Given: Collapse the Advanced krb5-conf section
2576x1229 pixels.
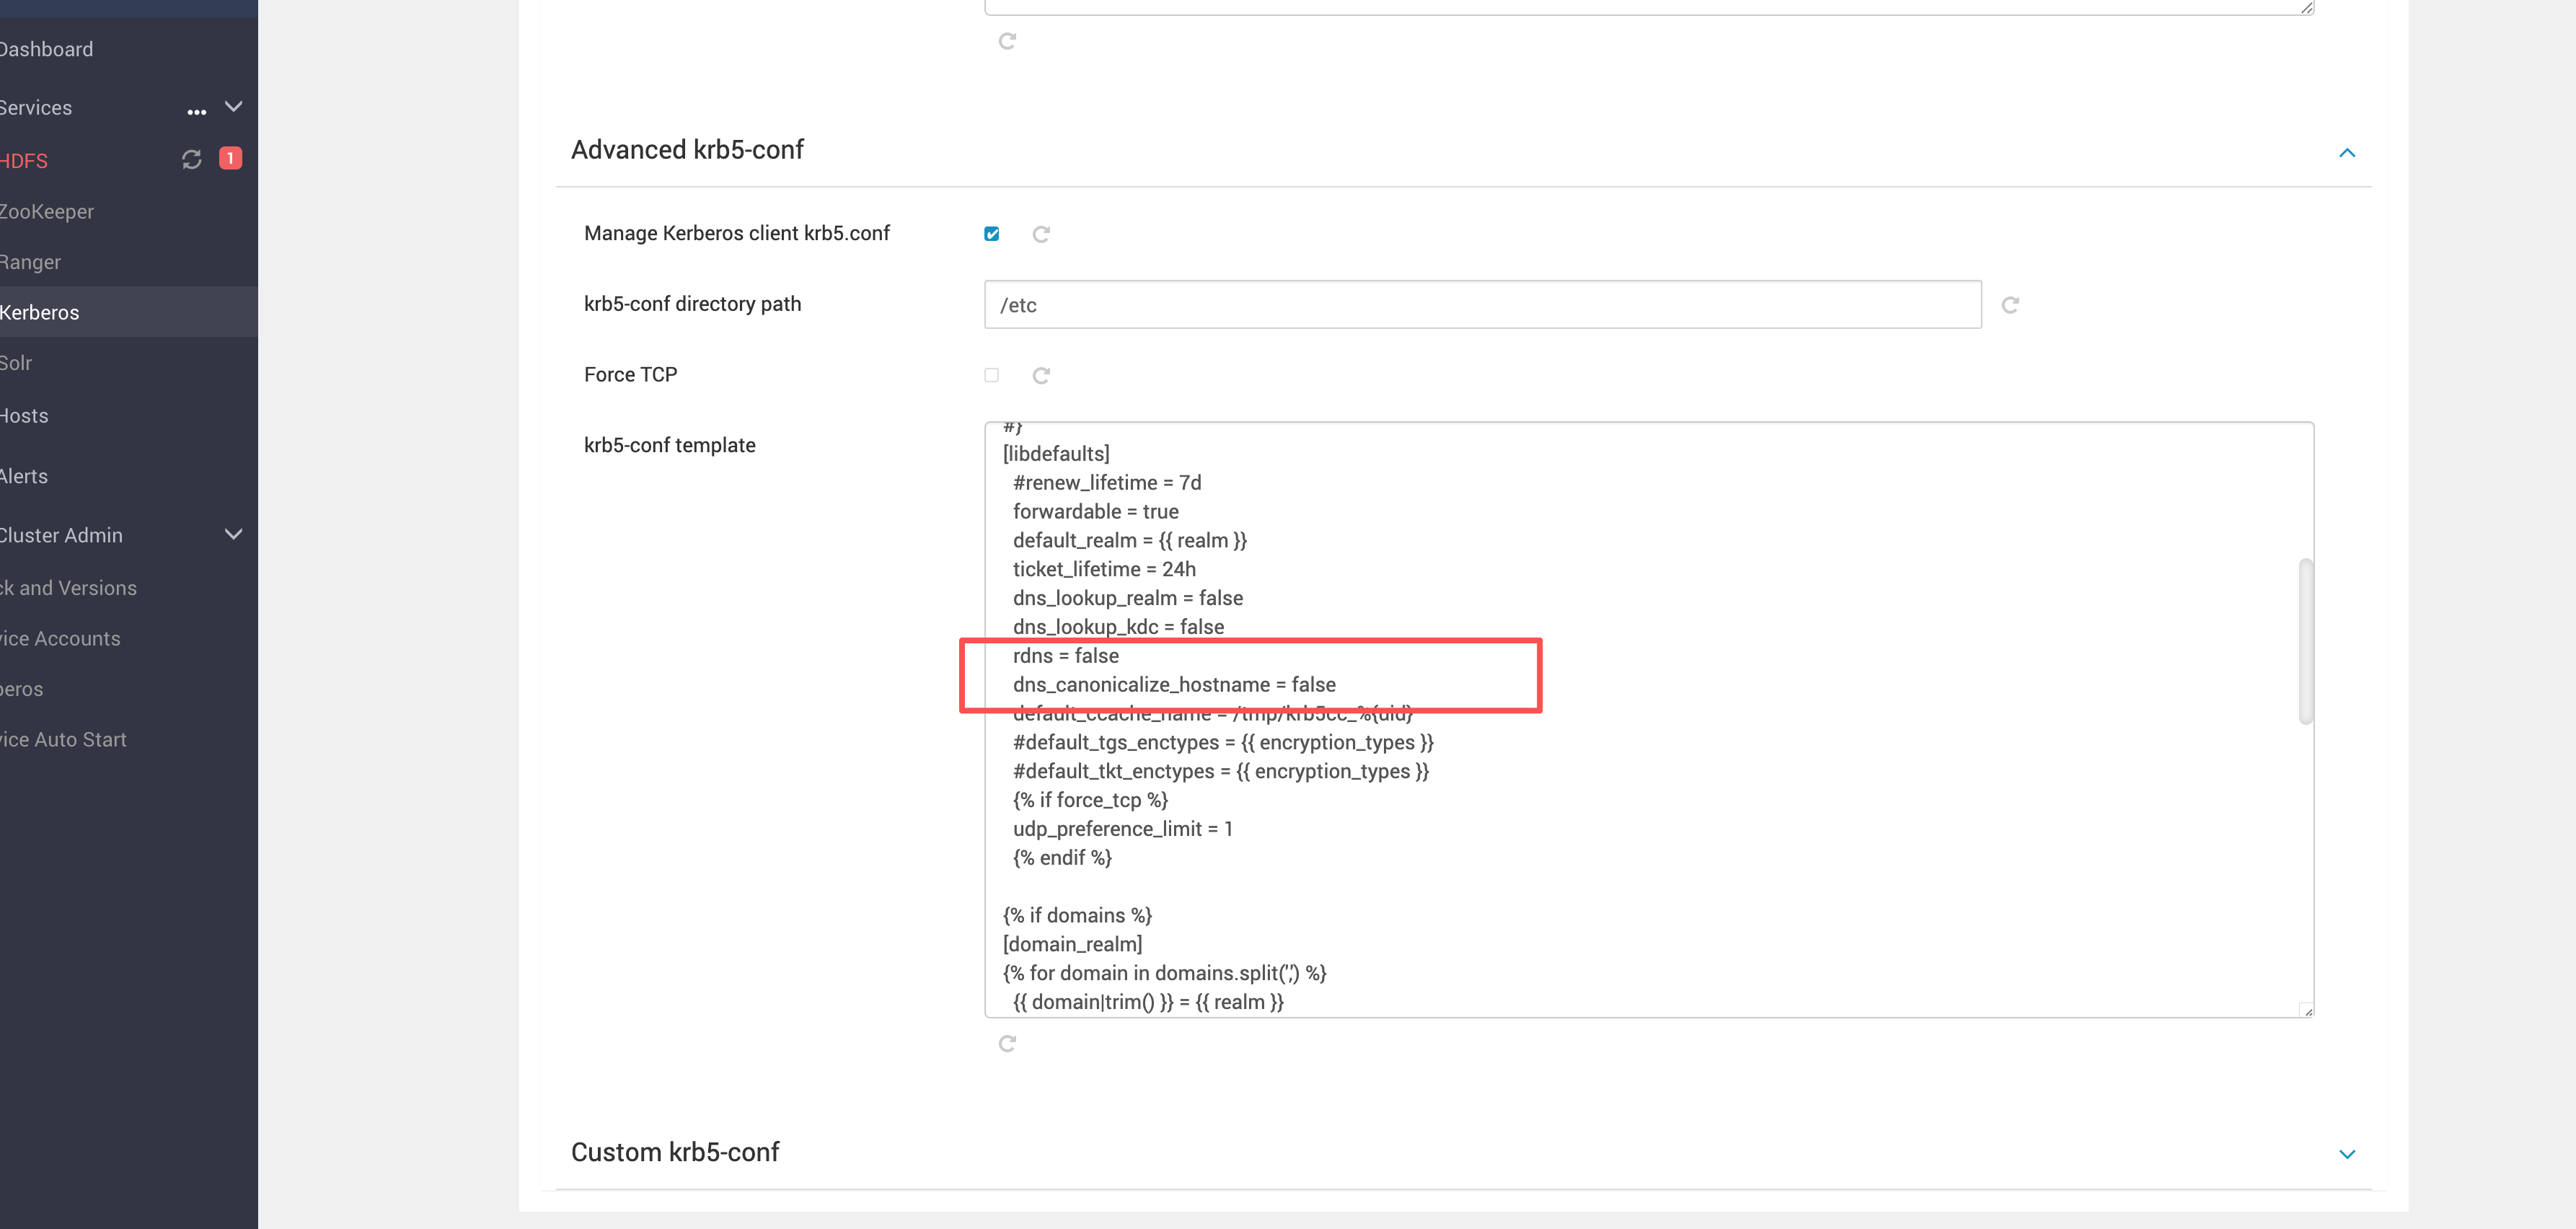Looking at the screenshot, I should (x=2346, y=152).
